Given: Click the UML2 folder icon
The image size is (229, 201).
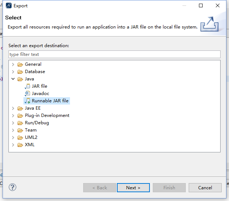Looking at the screenshot, I should pyautogui.click(x=20, y=137).
